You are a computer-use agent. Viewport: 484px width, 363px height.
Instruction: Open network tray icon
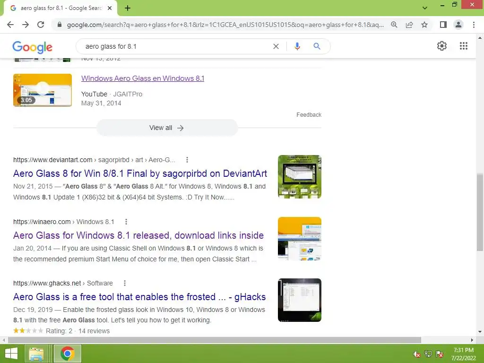point(428,354)
